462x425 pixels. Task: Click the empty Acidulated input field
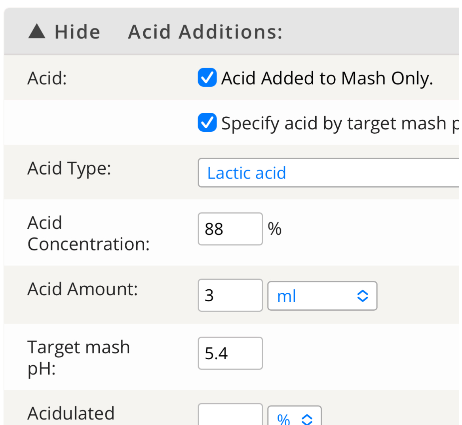230,416
